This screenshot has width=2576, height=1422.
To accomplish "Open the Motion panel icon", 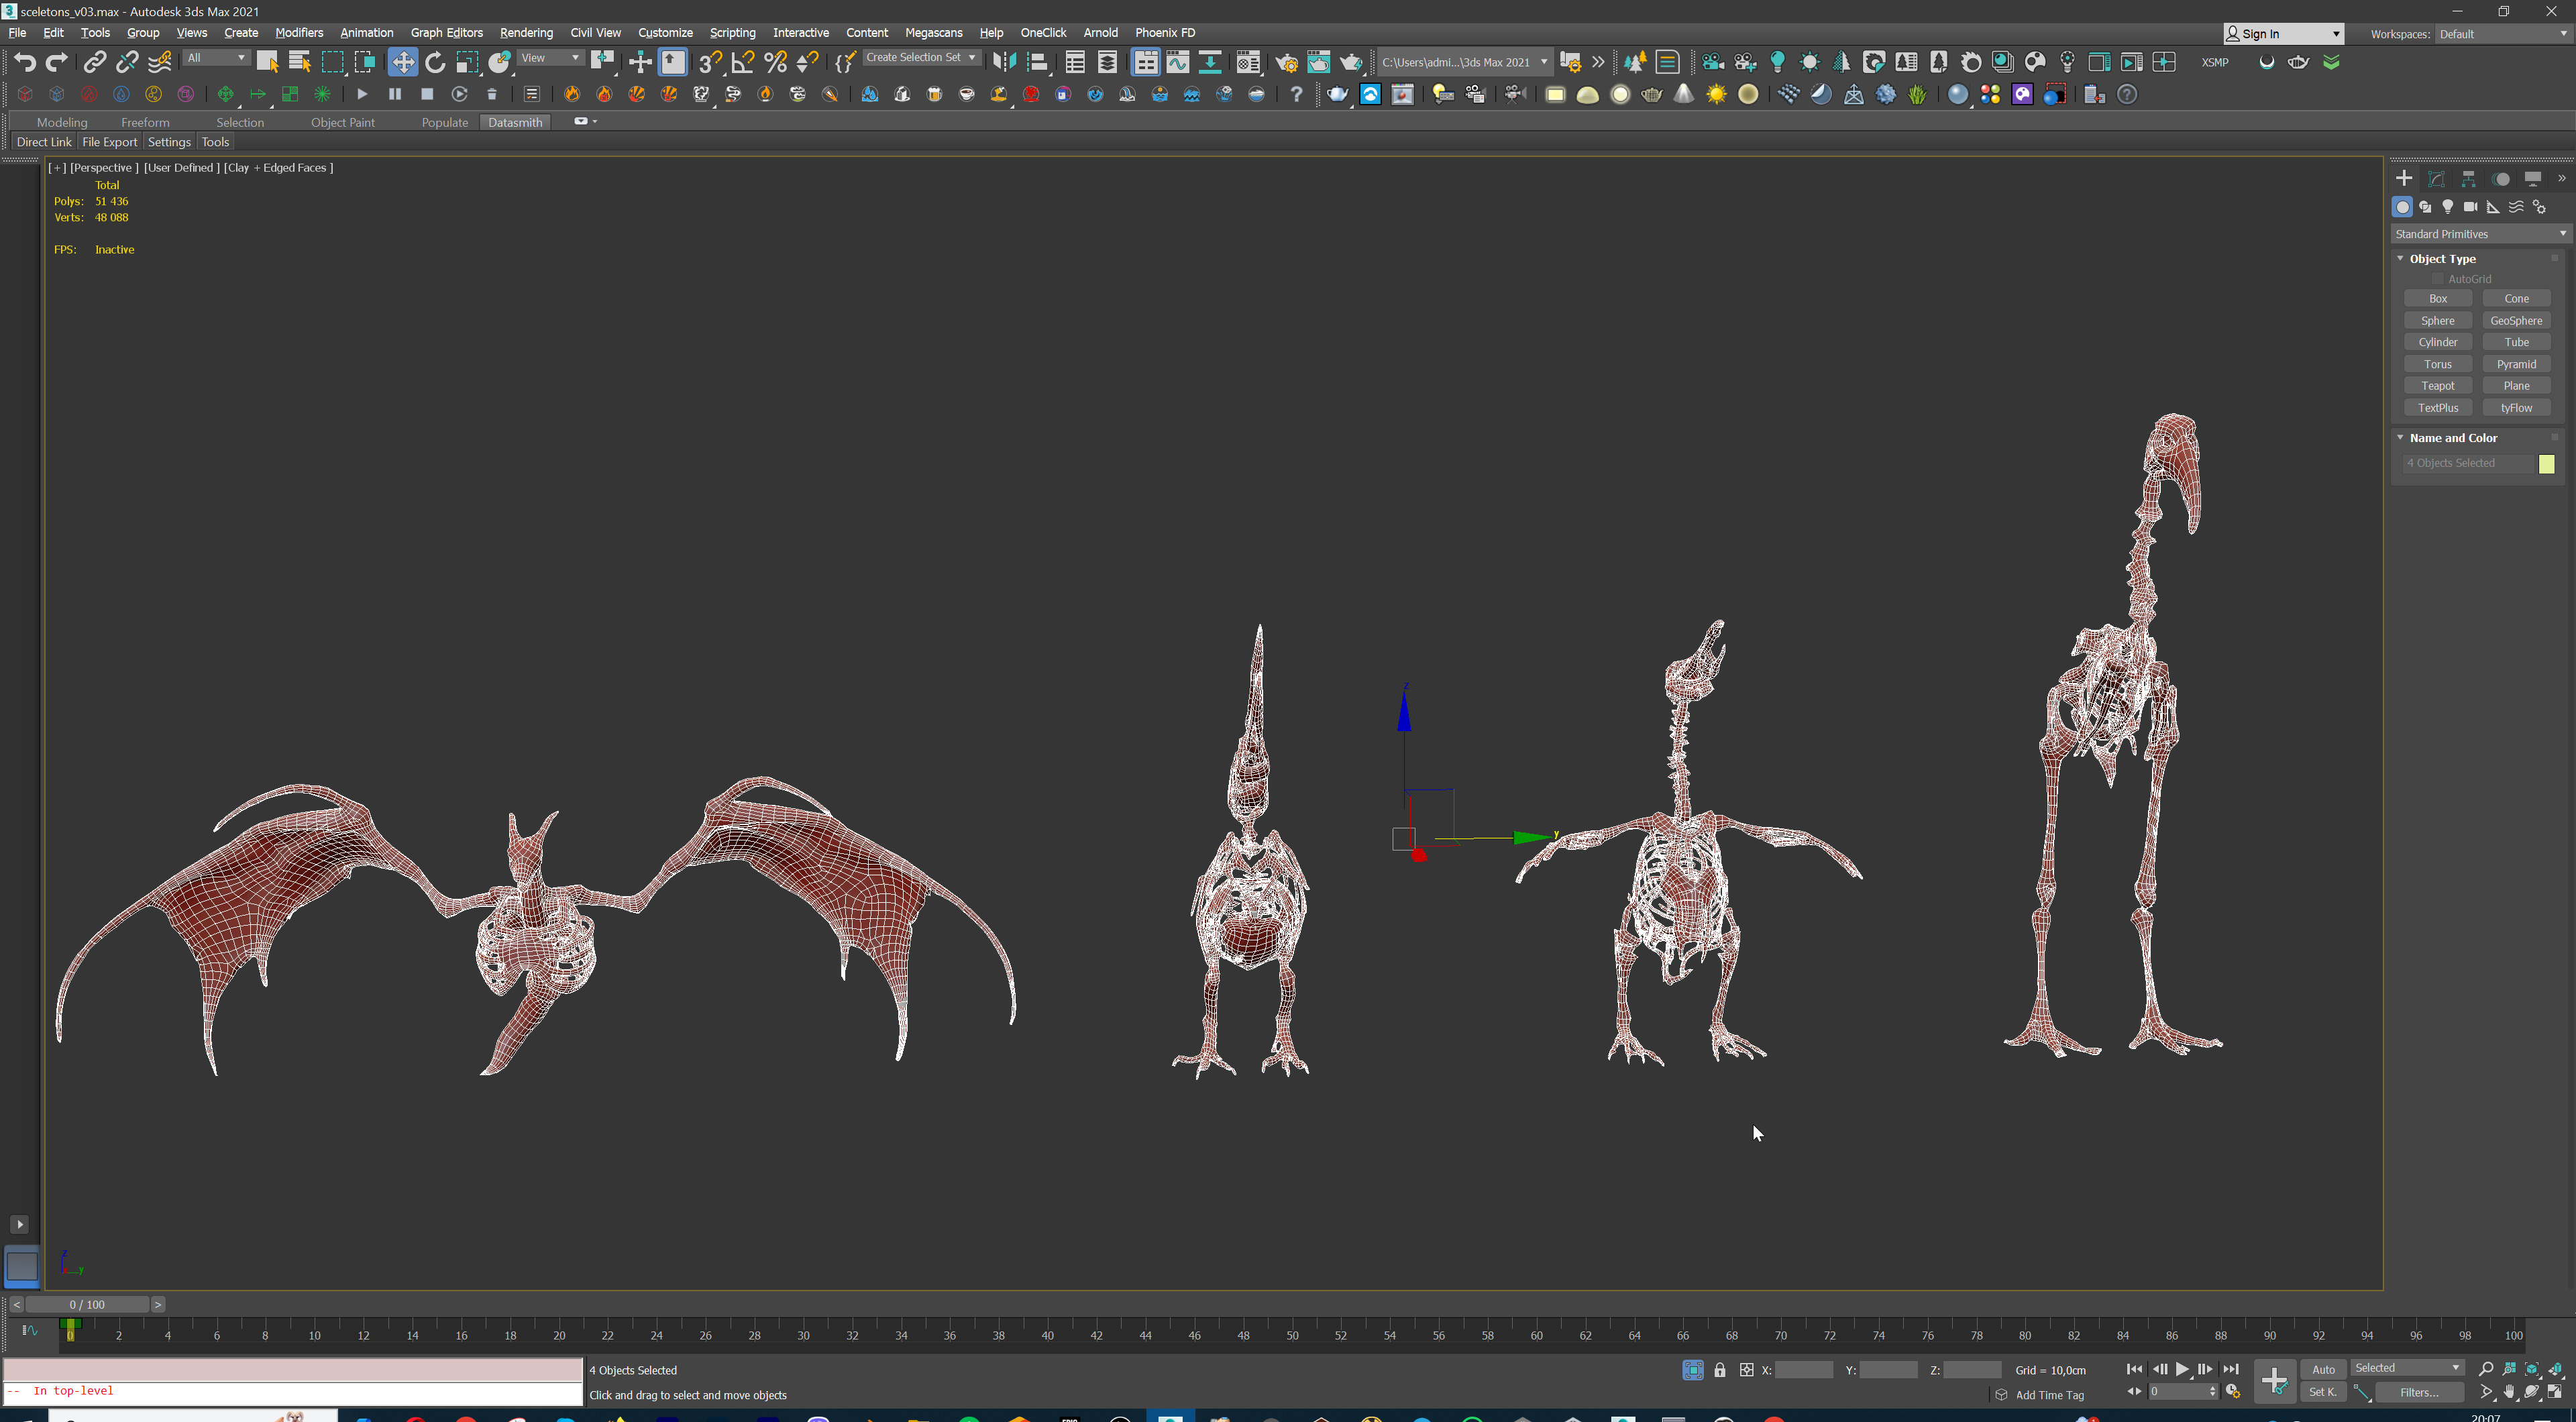I will pyautogui.click(x=2501, y=178).
